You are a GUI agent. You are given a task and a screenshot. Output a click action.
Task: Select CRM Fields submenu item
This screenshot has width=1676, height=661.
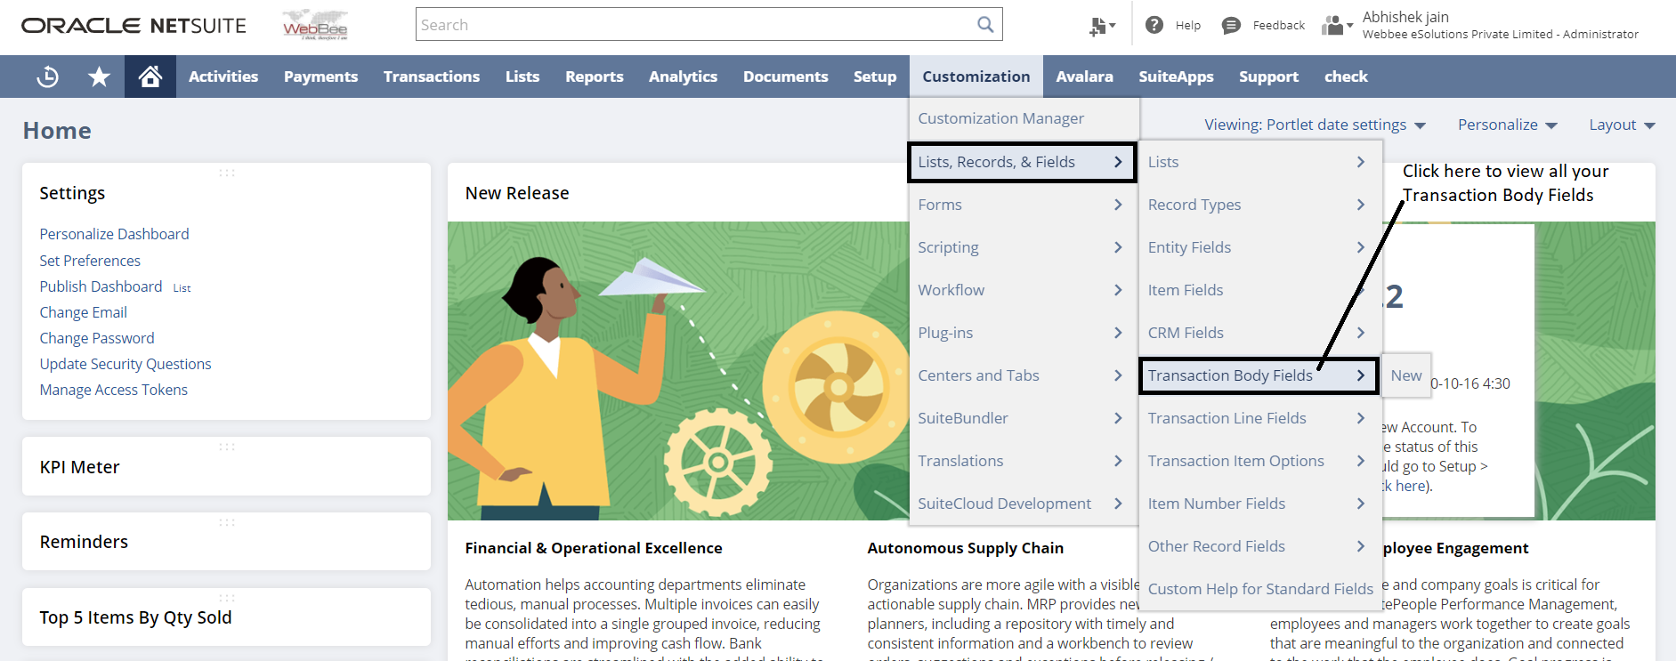(x=1259, y=333)
